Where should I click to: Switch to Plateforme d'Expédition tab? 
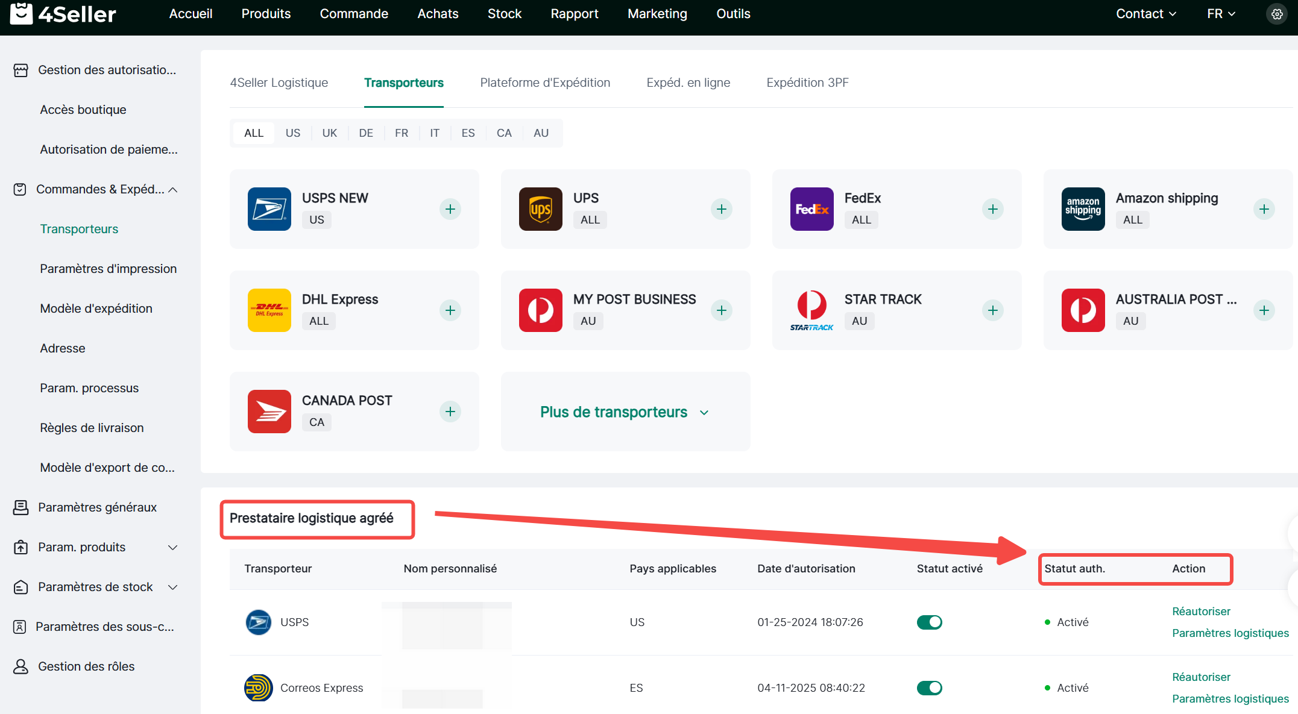click(x=544, y=83)
